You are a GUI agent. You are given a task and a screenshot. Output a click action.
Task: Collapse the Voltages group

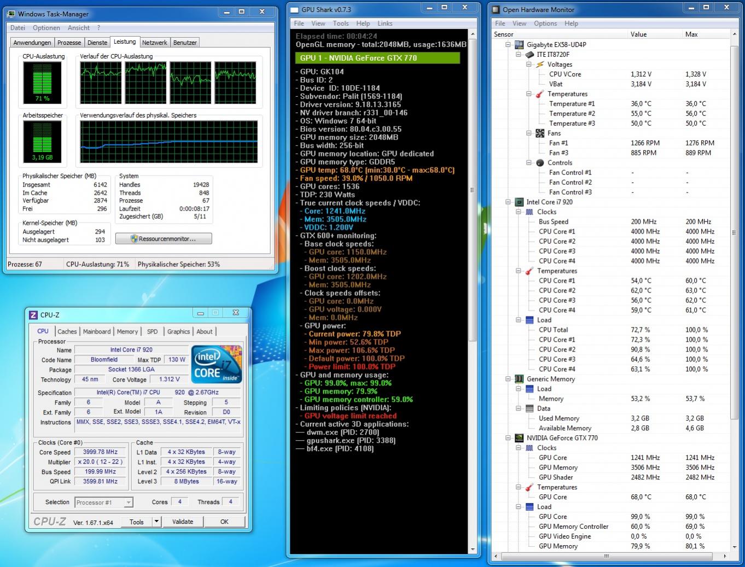tap(529, 65)
